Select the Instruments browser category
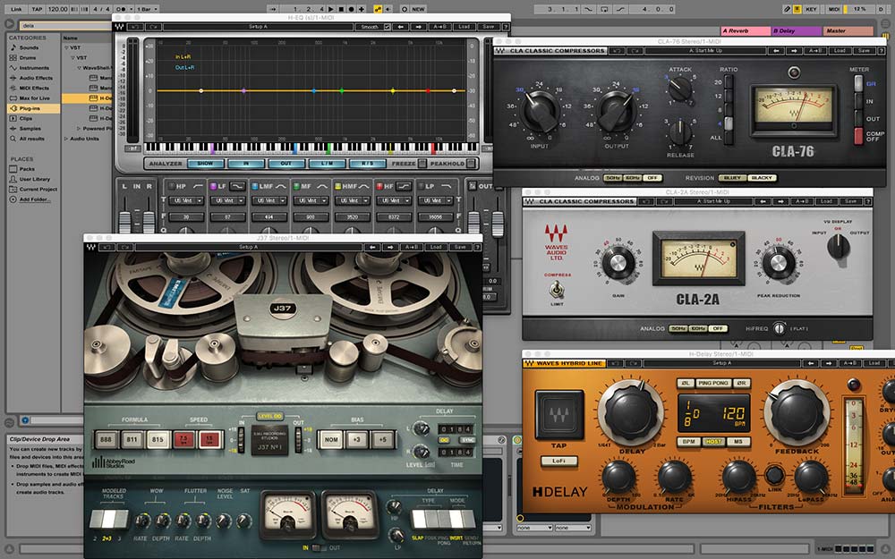This screenshot has width=895, height=559. 34,68
